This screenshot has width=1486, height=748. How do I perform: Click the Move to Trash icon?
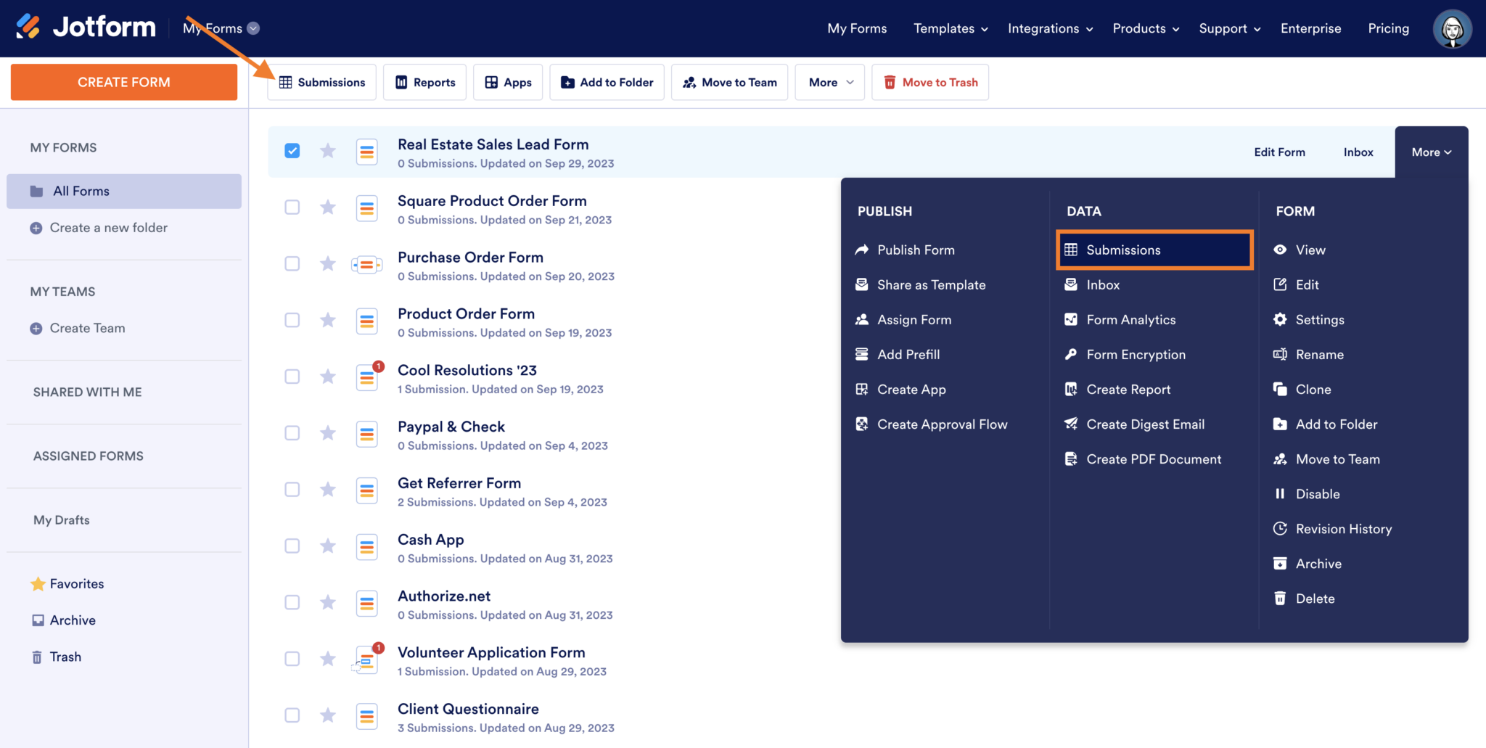[890, 82]
